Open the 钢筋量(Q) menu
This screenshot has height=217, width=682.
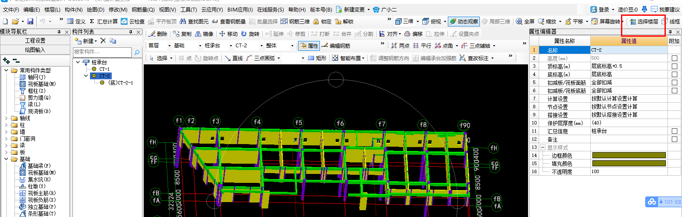143,9
